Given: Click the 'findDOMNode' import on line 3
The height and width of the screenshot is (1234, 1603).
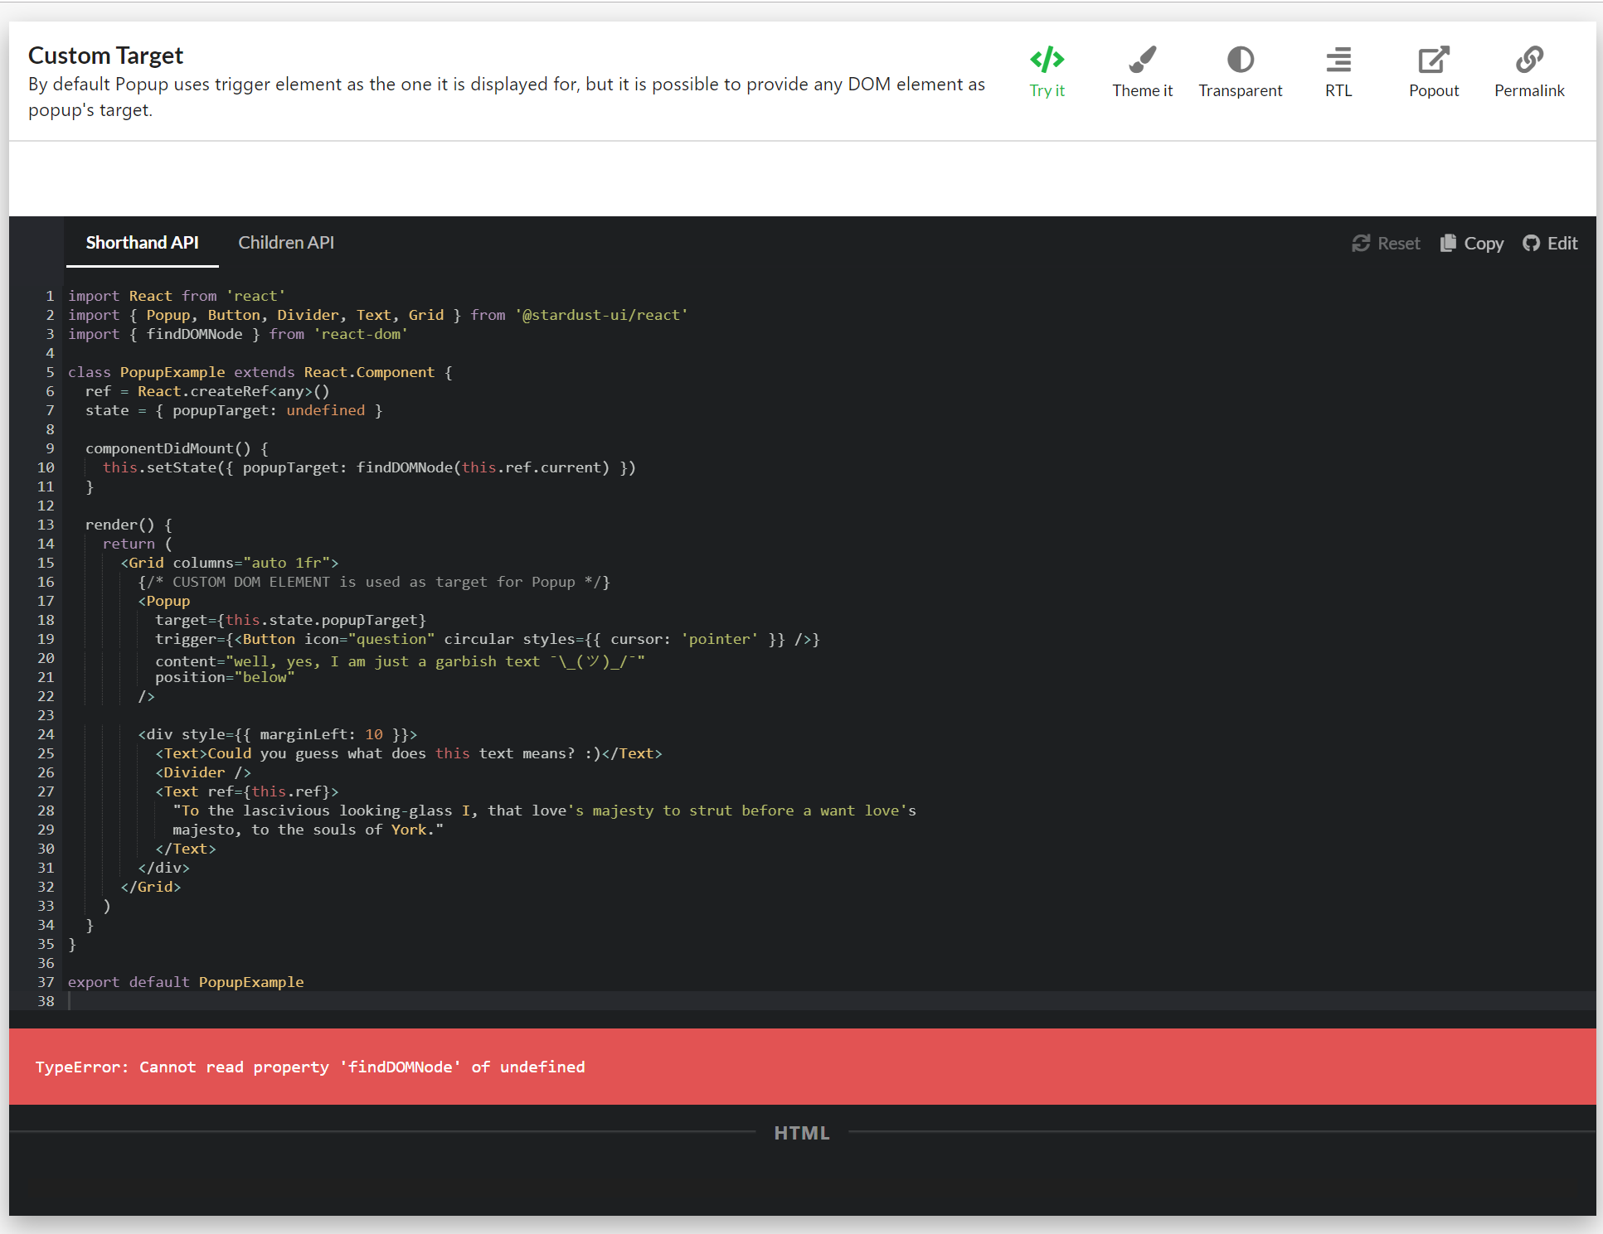Looking at the screenshot, I should coord(194,334).
